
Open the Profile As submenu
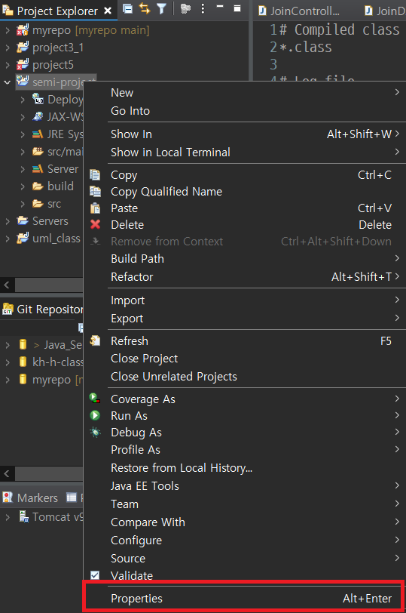(245, 450)
